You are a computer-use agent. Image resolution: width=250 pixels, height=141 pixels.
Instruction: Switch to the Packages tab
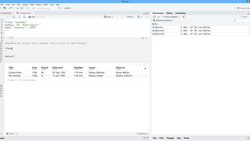coord(170,138)
